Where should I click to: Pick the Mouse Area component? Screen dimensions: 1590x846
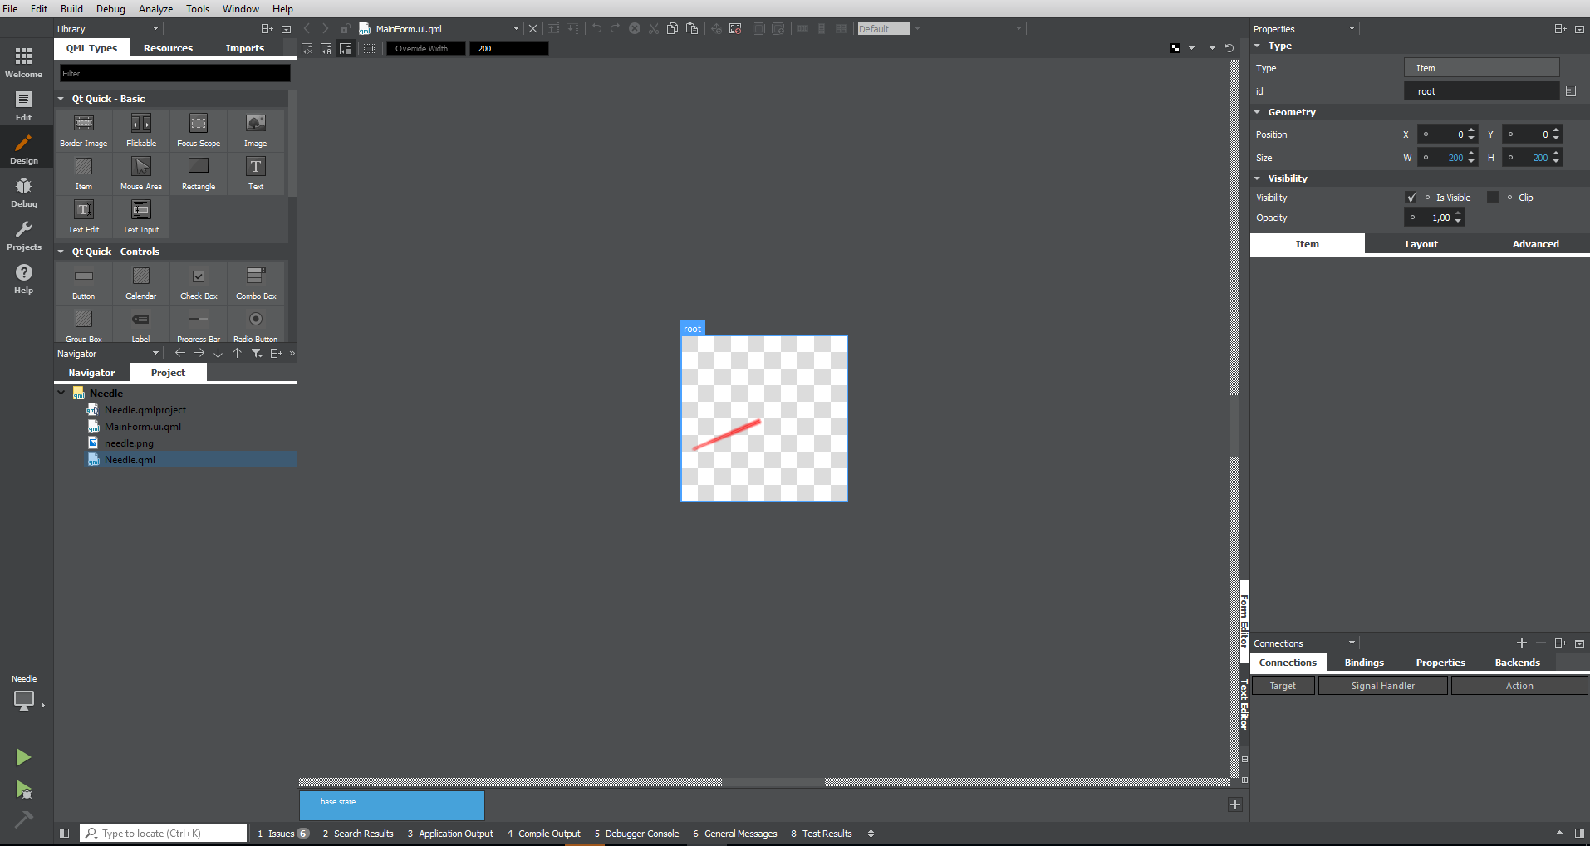pyautogui.click(x=141, y=173)
